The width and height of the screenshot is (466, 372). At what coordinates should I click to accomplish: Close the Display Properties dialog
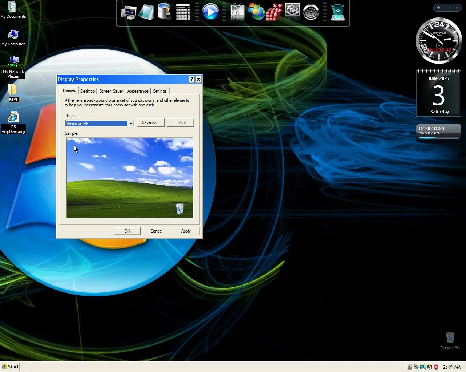click(198, 79)
